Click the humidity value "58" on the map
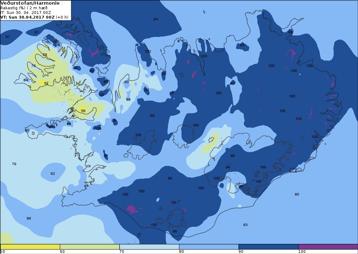This screenshot has height=254, width=358. [x=83, y=111]
